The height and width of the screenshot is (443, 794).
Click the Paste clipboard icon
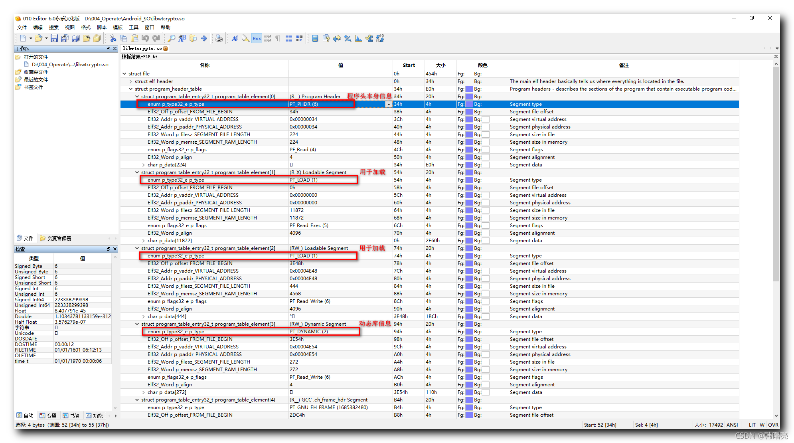[134, 38]
